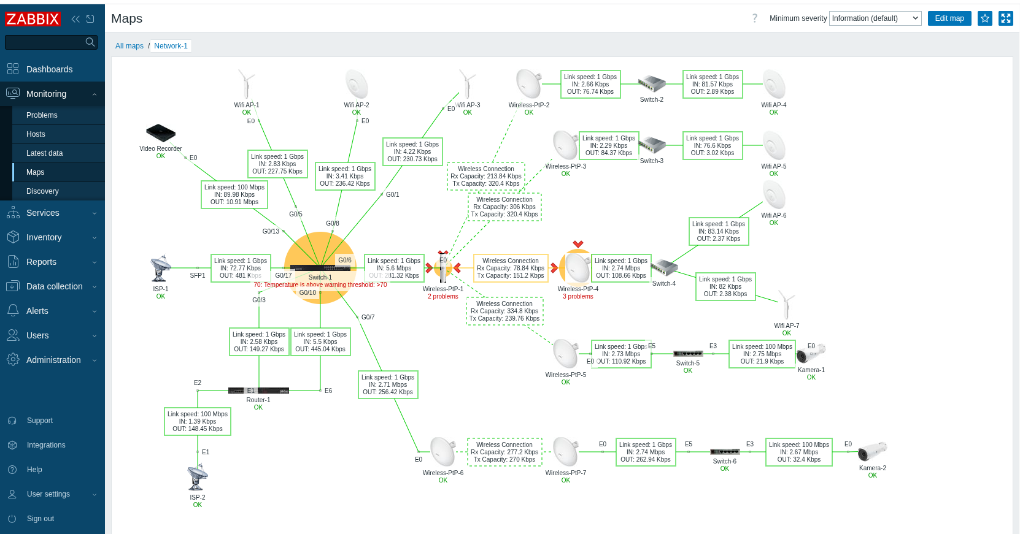
Task: Click the Wireless-PtP-4 antenna icon
Action: (578, 267)
